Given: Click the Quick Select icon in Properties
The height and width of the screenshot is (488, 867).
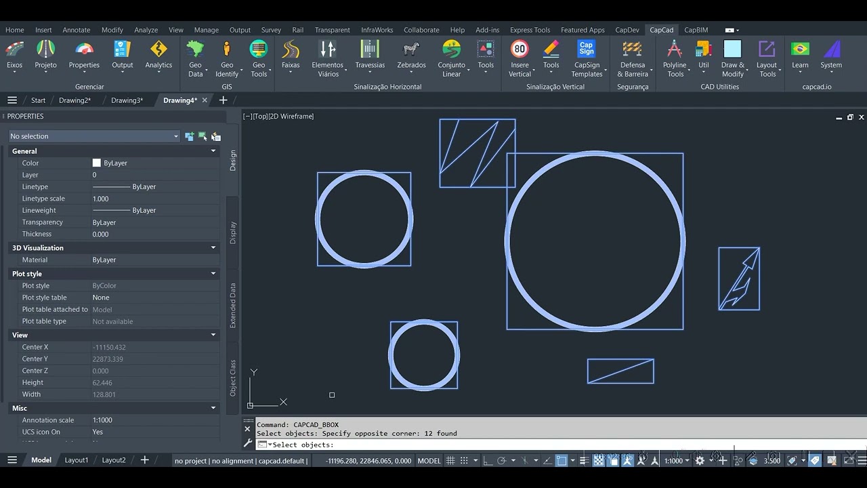Looking at the screenshot, I should click(x=215, y=136).
